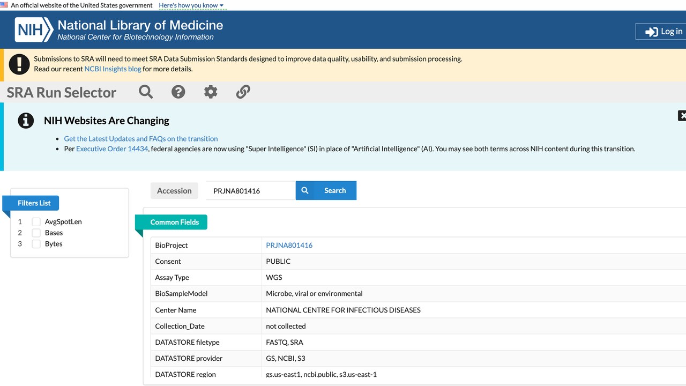Click the NIH logo
686x386 pixels.
[x=34, y=30]
